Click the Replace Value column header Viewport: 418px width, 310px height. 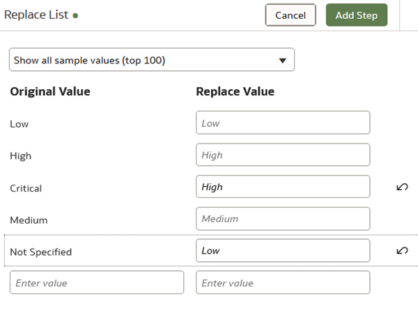235,91
